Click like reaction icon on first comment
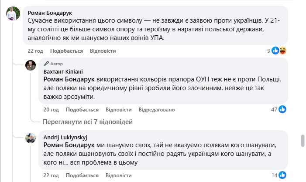Viewport: 306px width, 182px height. (275, 51)
